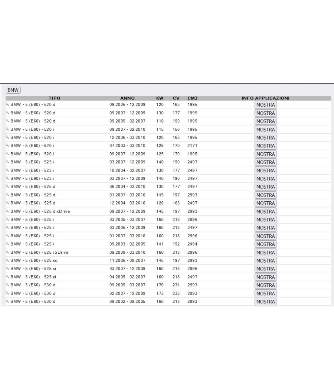The width and height of the screenshot is (334, 390).
Task: Click MOSTRA for 525 i 141 kW
Action: pyautogui.click(x=265, y=244)
